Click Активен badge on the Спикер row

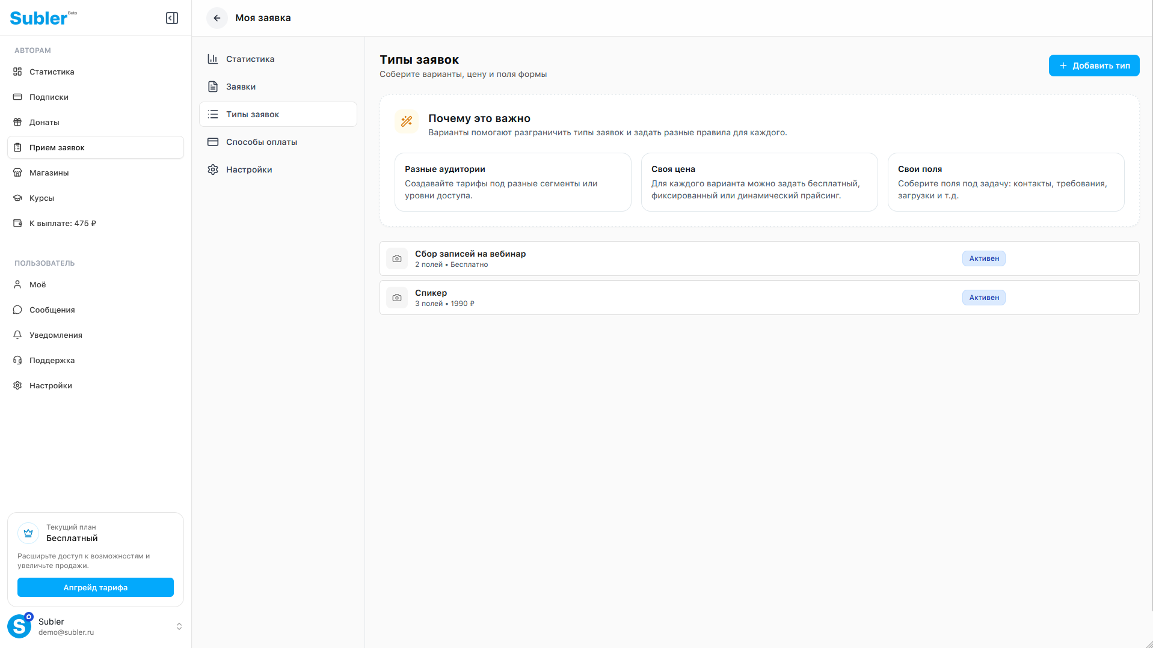pyautogui.click(x=983, y=298)
